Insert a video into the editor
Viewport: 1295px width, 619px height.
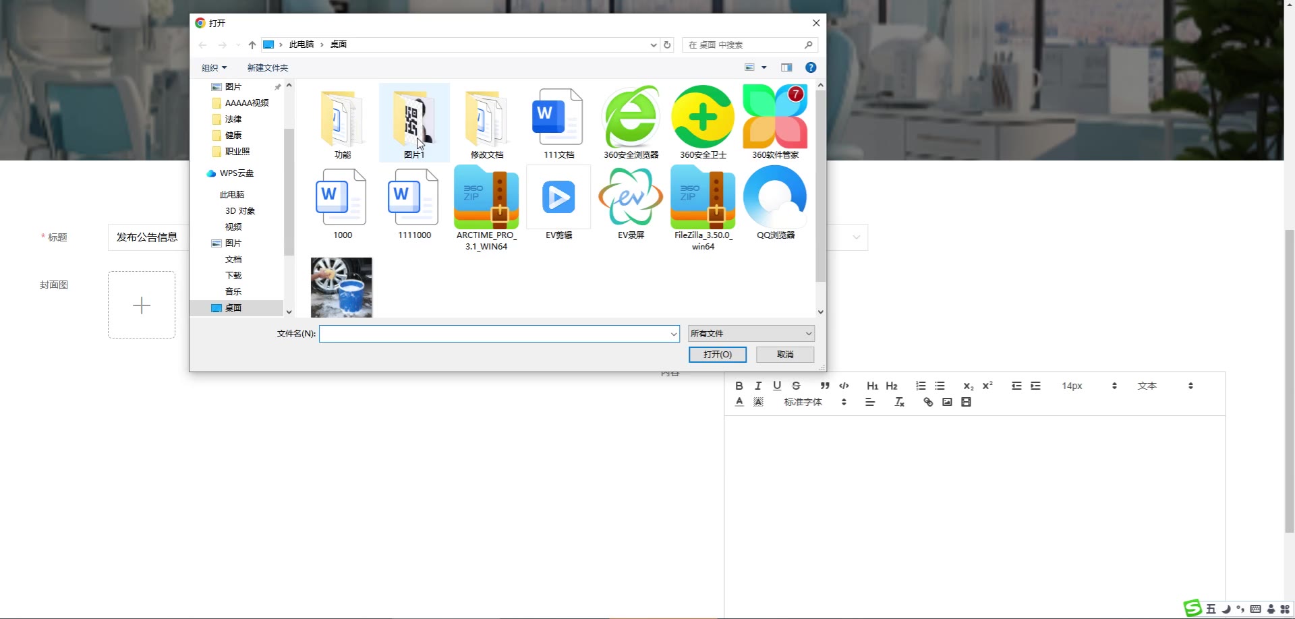pyautogui.click(x=966, y=402)
